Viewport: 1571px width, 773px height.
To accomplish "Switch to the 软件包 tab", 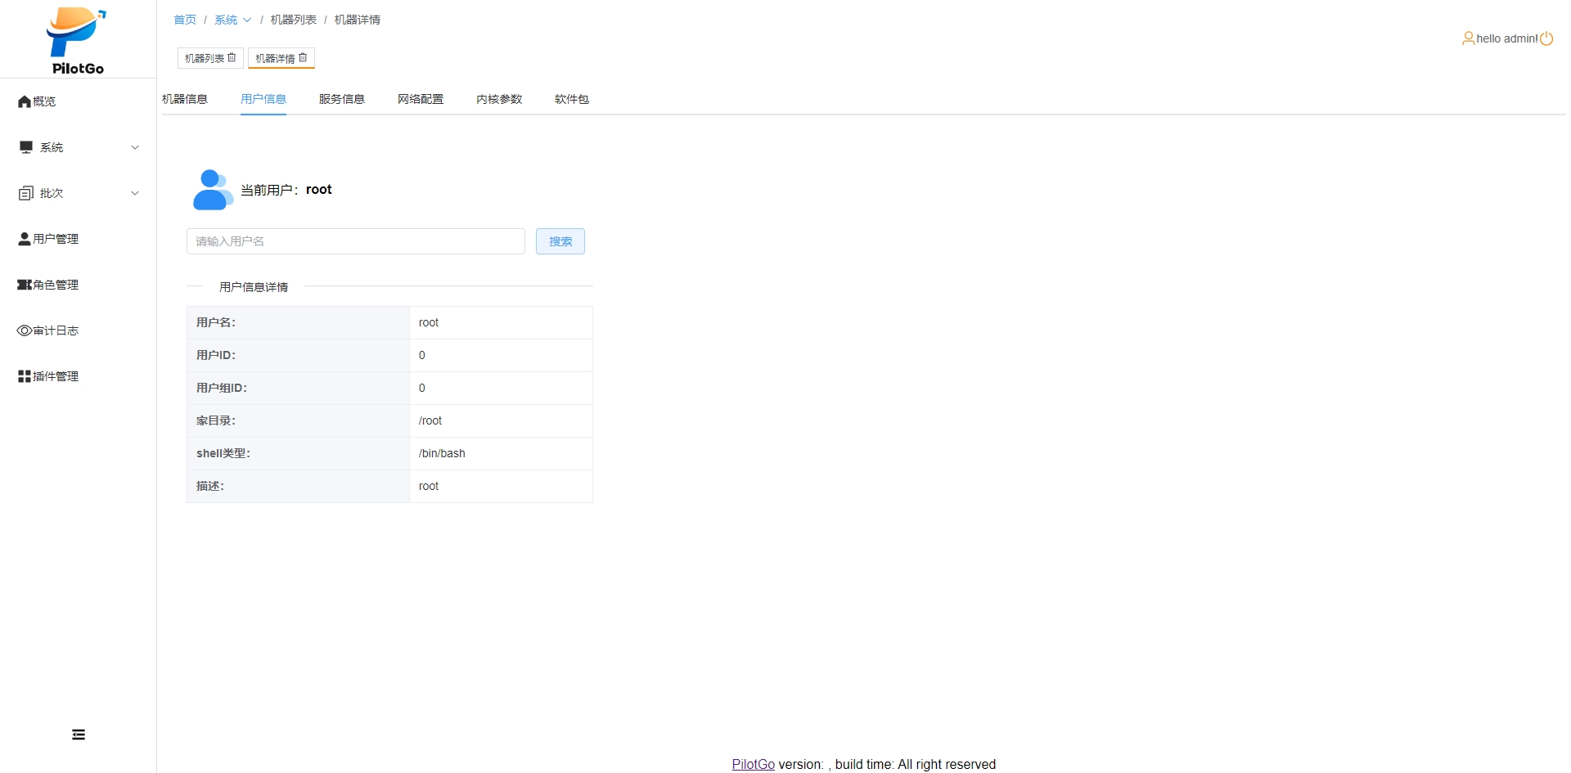I will tap(571, 99).
